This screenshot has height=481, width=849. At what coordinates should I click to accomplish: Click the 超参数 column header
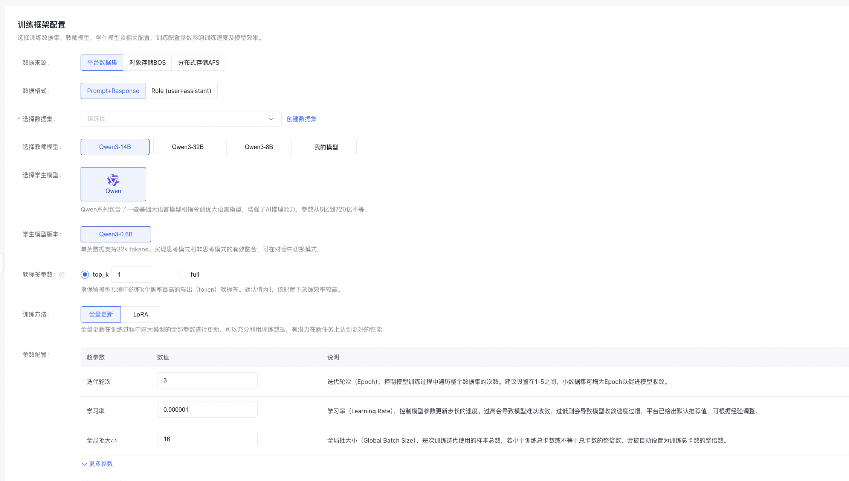tap(96, 357)
